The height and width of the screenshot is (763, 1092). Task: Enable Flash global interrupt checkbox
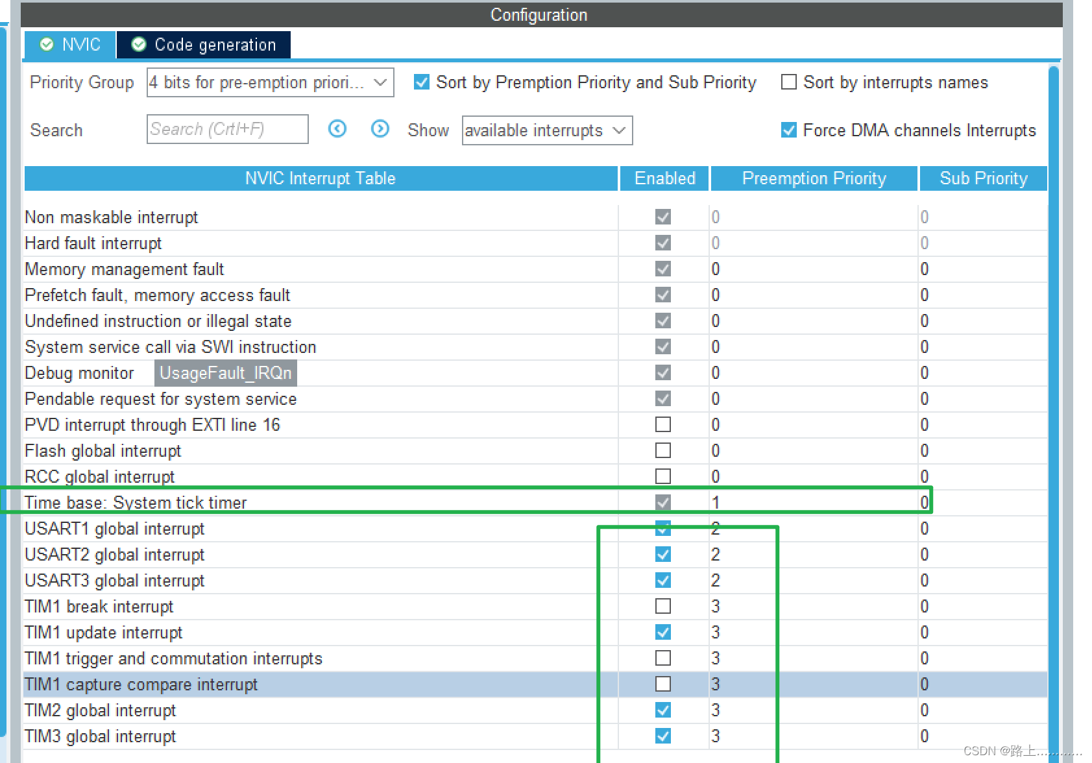coord(663,450)
